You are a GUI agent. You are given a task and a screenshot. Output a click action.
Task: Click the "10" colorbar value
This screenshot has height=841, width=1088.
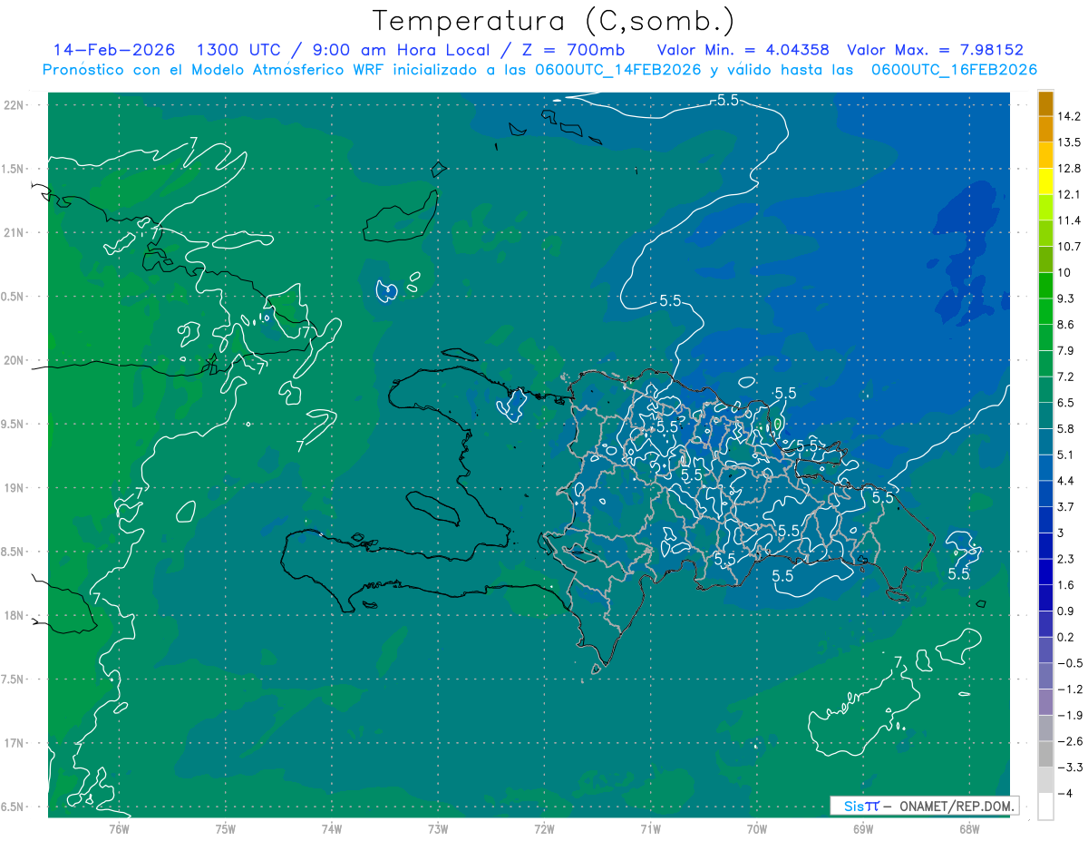pos(1065,272)
